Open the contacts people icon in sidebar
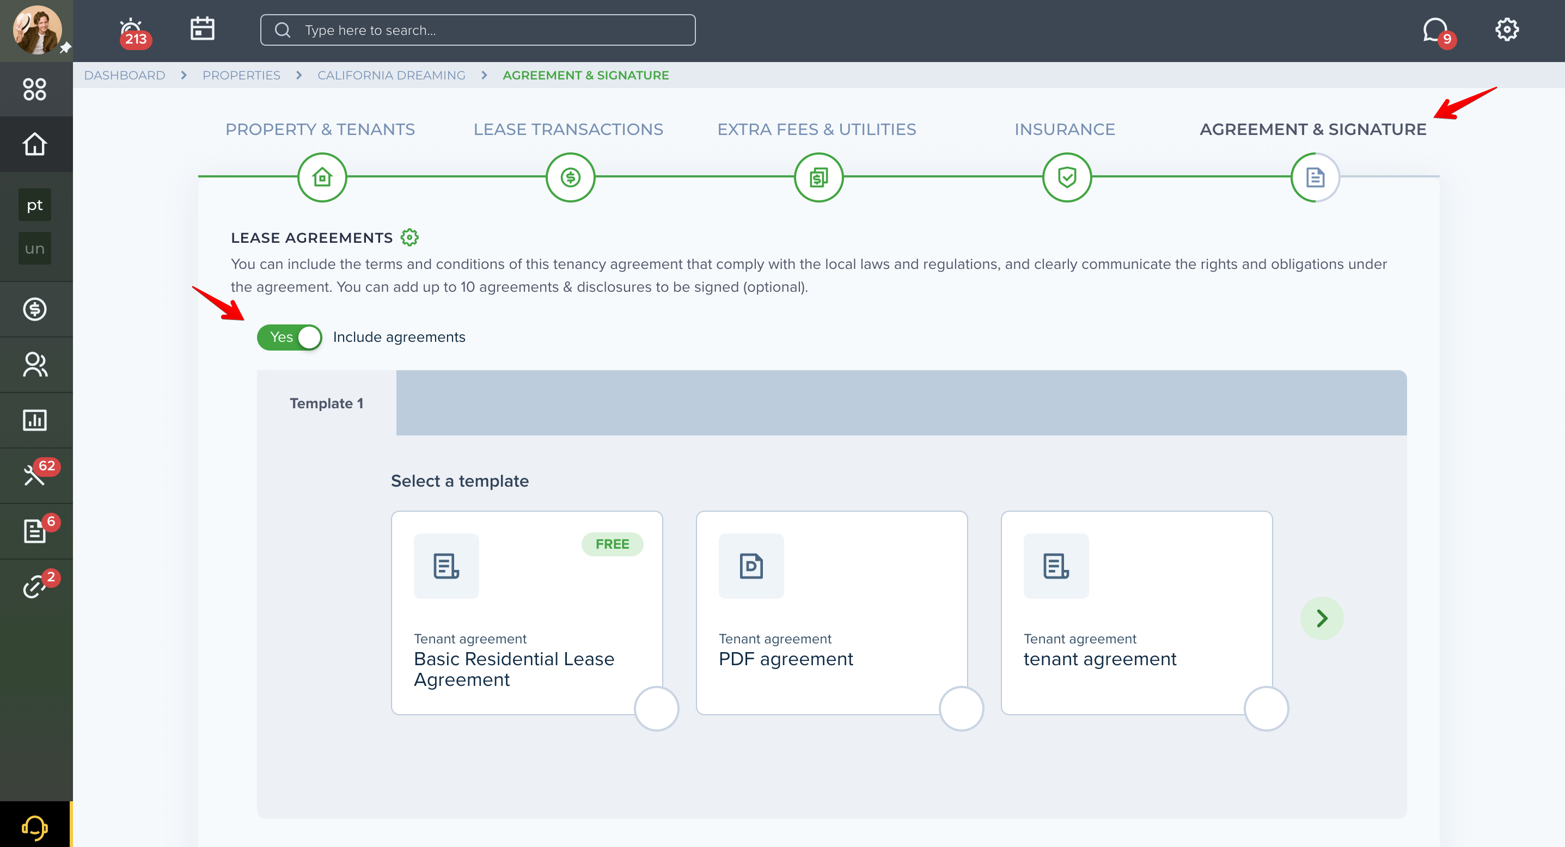 [35, 364]
